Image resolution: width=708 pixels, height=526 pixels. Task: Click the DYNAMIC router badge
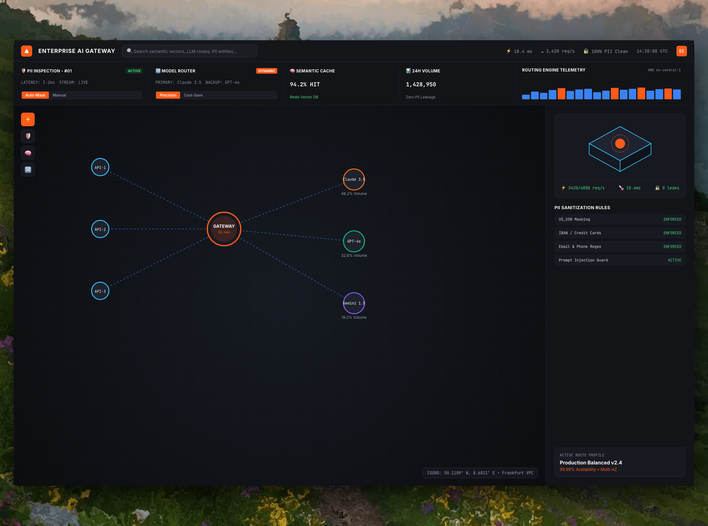point(266,71)
